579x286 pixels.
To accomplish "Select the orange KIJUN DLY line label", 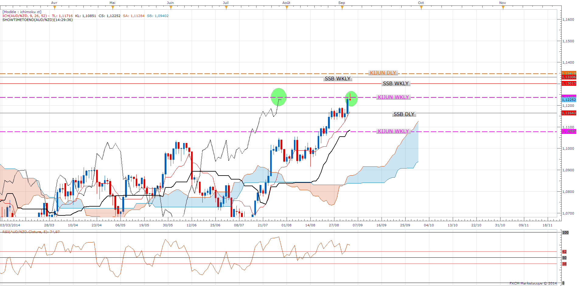I will pos(383,73).
